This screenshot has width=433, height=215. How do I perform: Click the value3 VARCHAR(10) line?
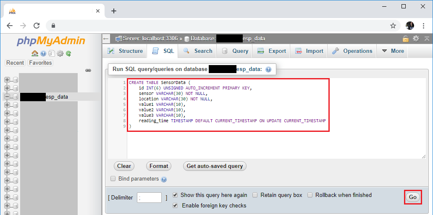tap(162, 115)
